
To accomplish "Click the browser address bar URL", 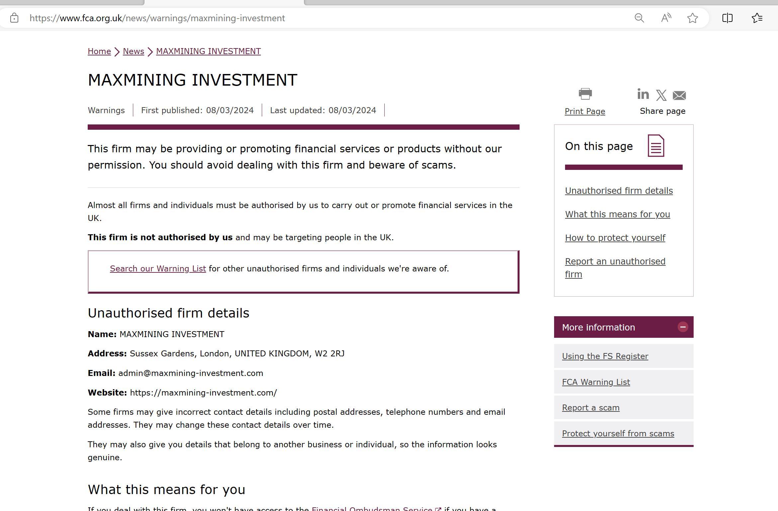I will pyautogui.click(x=157, y=18).
